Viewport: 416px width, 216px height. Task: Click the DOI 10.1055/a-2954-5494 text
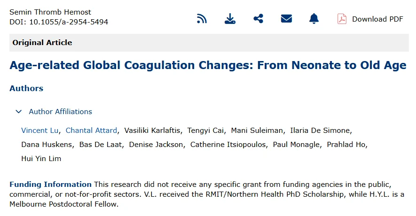[x=59, y=22]
